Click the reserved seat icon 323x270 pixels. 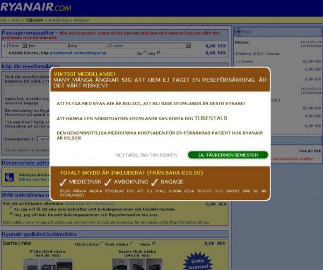coord(10,176)
